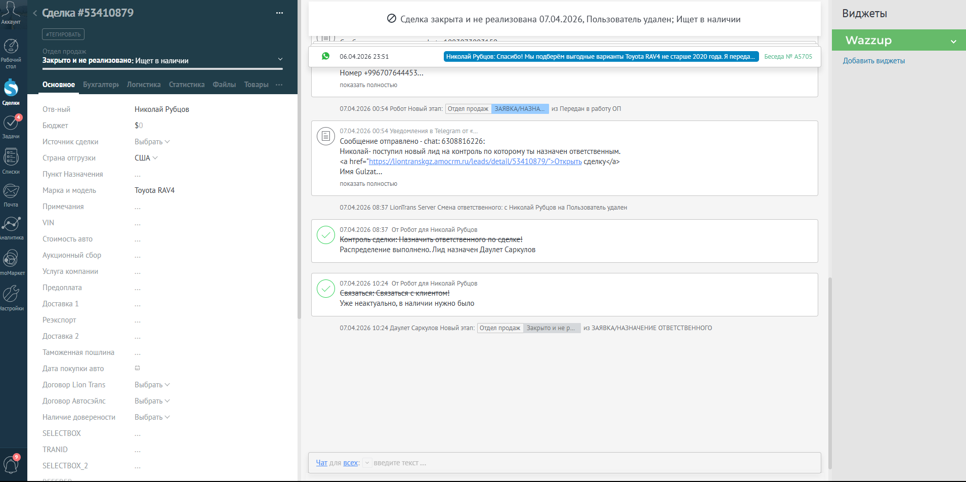Switch to the Статистика tab
The height and width of the screenshot is (482, 966).
(187, 85)
